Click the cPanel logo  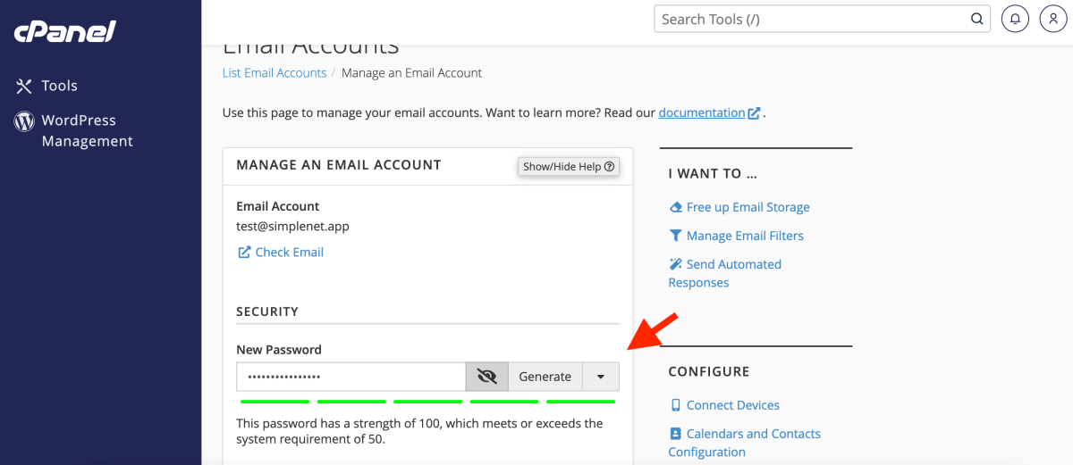click(64, 32)
